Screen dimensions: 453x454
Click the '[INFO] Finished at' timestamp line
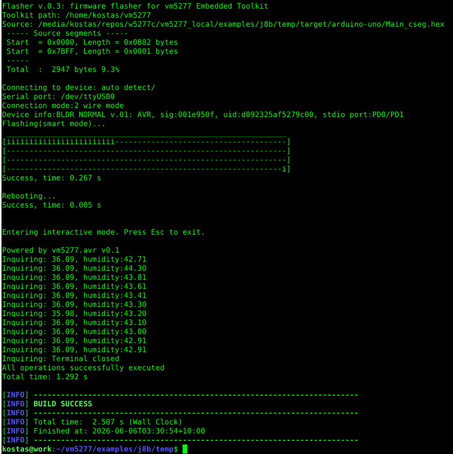pyautogui.click(x=103, y=431)
